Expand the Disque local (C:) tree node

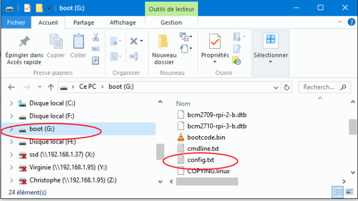coord(11,103)
